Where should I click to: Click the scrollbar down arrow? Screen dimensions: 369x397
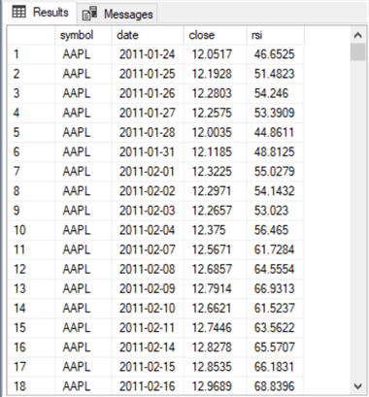click(357, 386)
